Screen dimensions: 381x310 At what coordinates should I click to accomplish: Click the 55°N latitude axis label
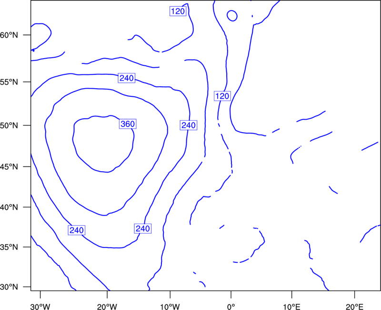pos(9,82)
